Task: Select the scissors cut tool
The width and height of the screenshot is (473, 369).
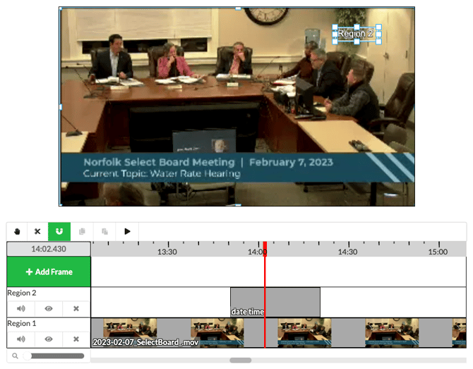Action: (37, 231)
